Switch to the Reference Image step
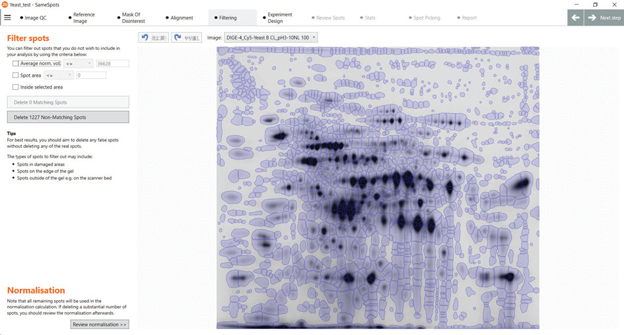Screen dimensions: 624x335 point(81,18)
